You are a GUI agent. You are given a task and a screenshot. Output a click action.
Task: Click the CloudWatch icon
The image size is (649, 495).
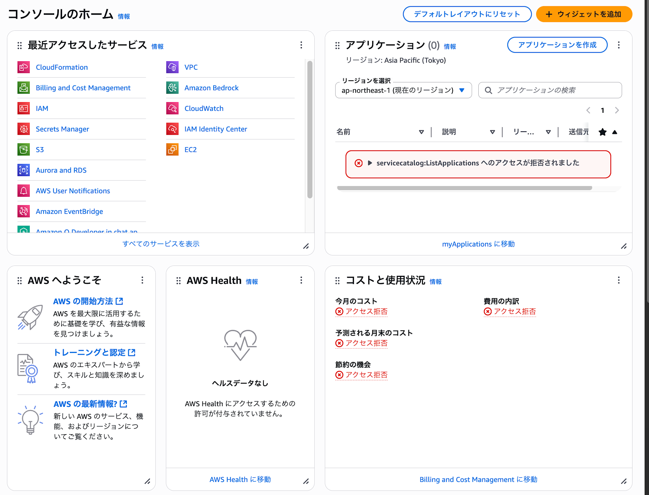click(172, 109)
